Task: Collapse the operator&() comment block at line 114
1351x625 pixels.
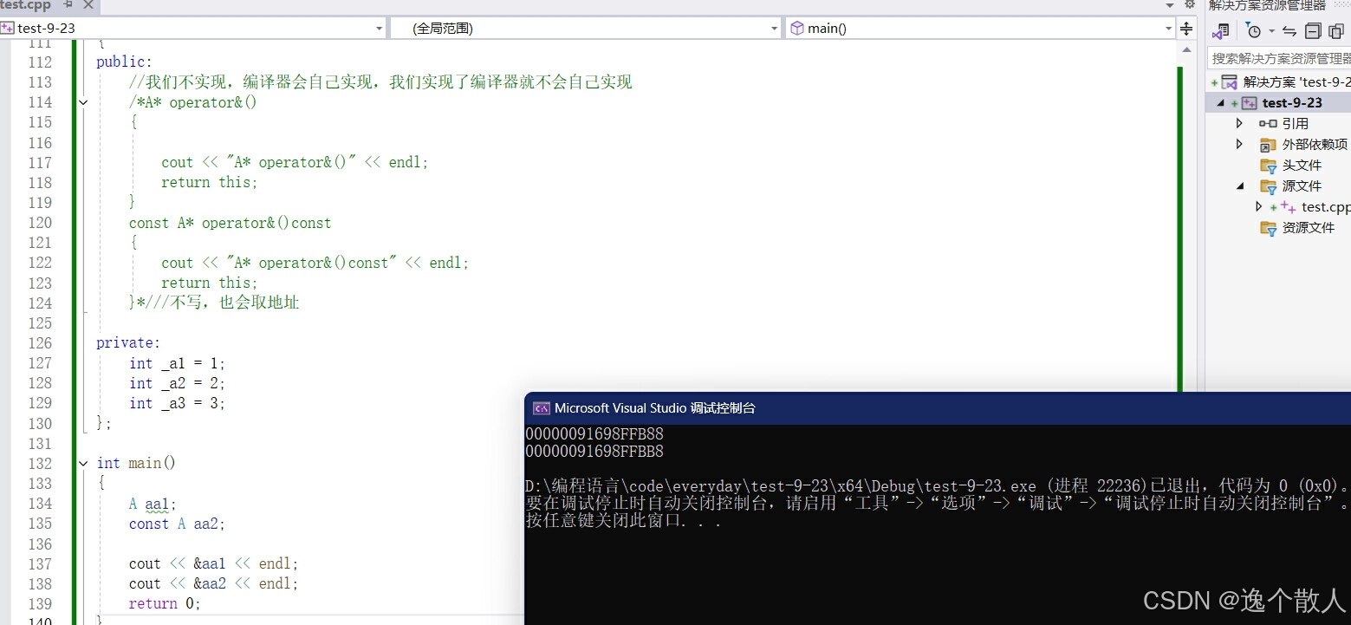Action: tap(83, 102)
